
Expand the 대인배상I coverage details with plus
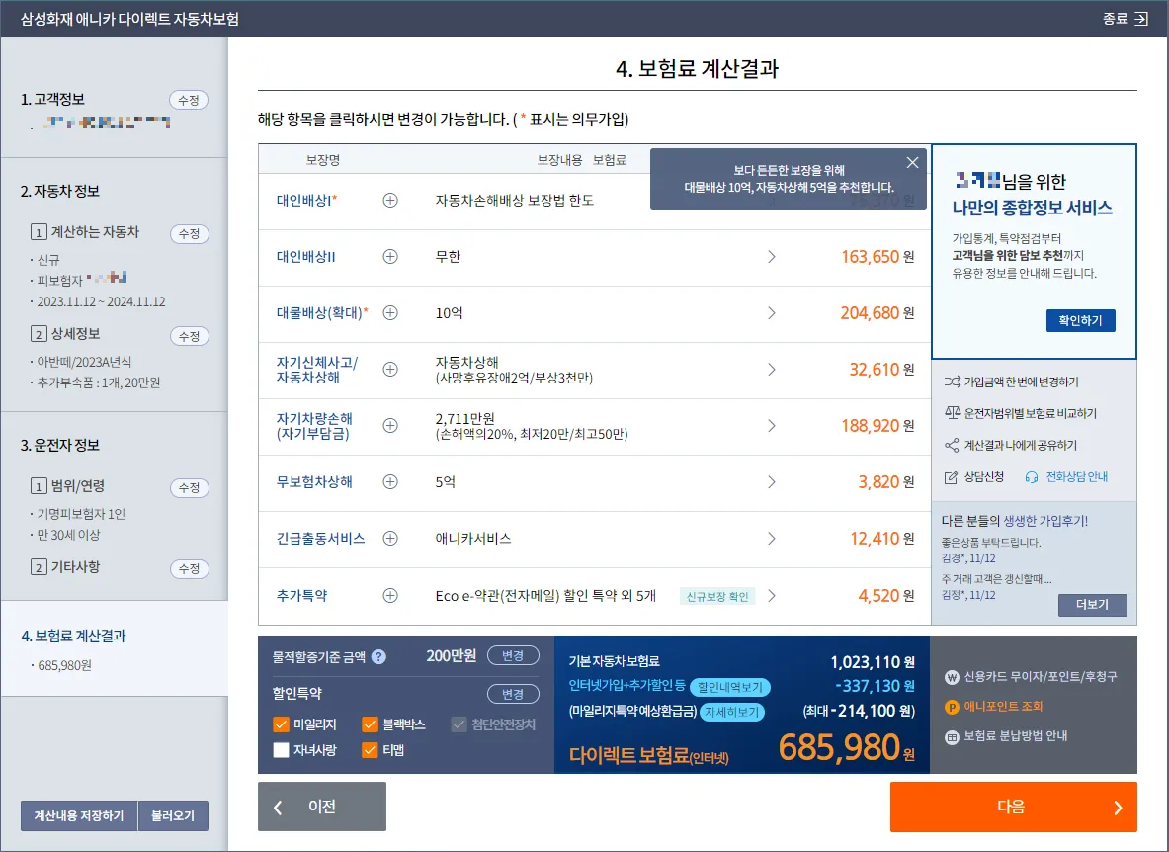click(x=389, y=201)
